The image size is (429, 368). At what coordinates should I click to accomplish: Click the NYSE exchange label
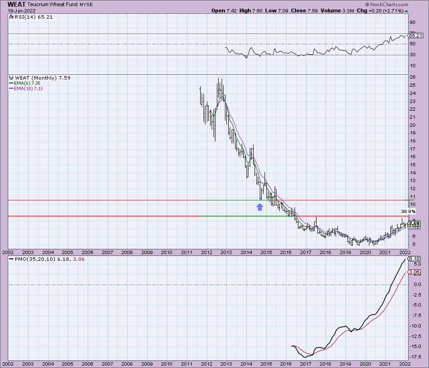click(86, 5)
